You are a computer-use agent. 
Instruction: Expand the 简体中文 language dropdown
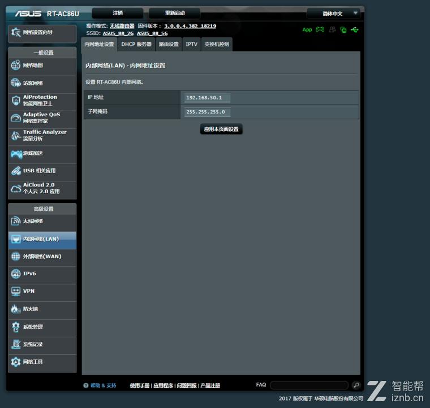coord(333,13)
